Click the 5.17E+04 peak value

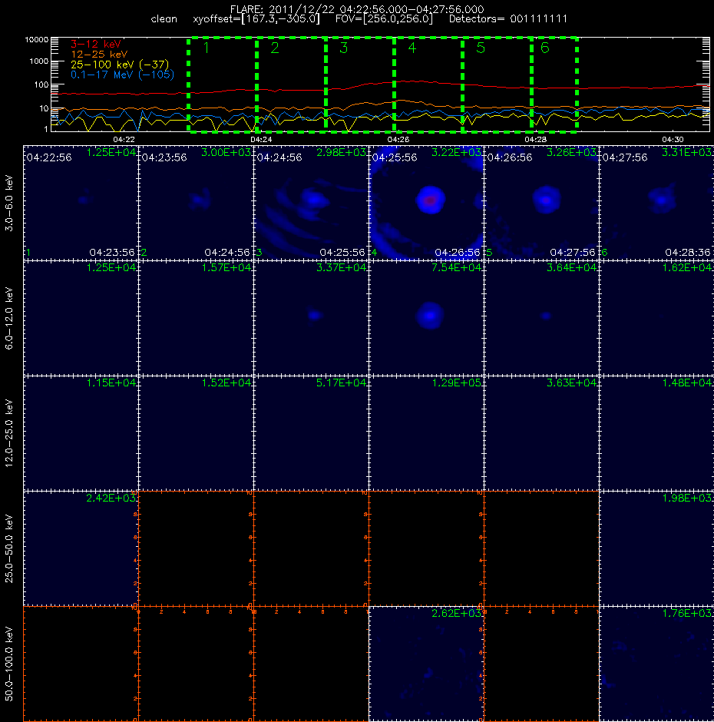pyautogui.click(x=341, y=383)
